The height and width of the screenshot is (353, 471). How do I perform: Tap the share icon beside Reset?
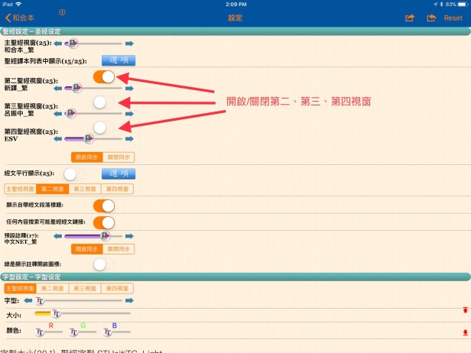410,18
